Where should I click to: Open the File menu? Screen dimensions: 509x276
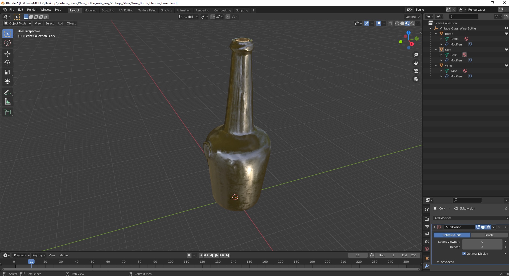coord(12,10)
